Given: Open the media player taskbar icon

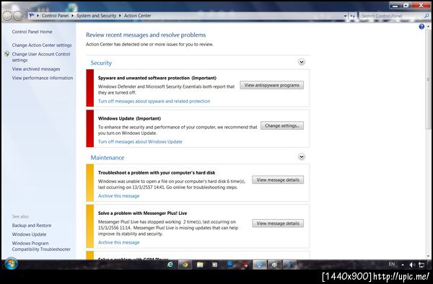Looking at the screenshot, I should pos(214,265).
